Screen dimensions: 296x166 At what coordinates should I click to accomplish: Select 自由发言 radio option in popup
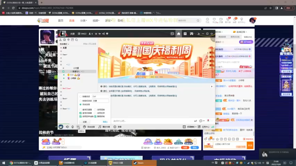pos(80,104)
